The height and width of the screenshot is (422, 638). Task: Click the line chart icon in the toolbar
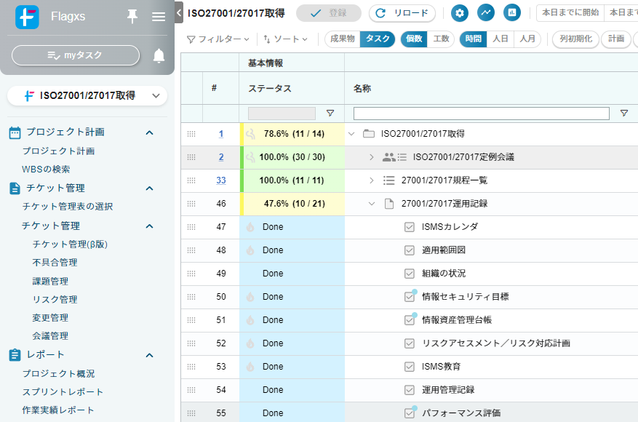pos(486,12)
